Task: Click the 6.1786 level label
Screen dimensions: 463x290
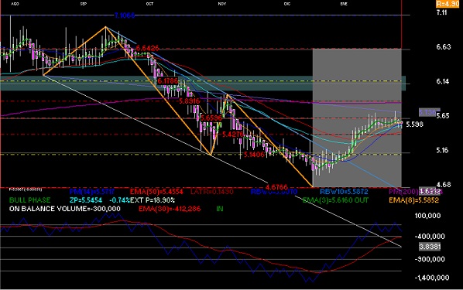Action: pos(167,80)
